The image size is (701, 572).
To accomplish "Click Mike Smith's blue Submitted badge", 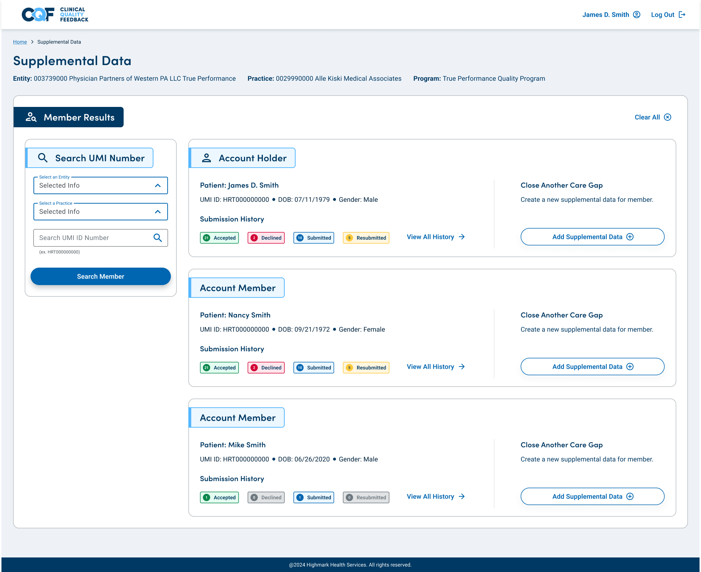I will [313, 497].
